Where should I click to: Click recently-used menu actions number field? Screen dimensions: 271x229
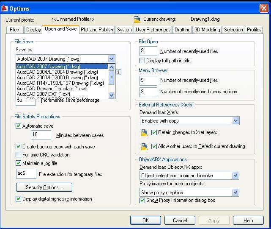pyautogui.click(x=148, y=92)
